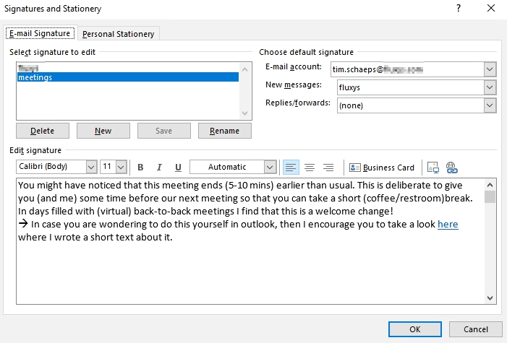Expand the New messages signature dropdown
Viewport: 507px width, 343px height.
[490, 87]
